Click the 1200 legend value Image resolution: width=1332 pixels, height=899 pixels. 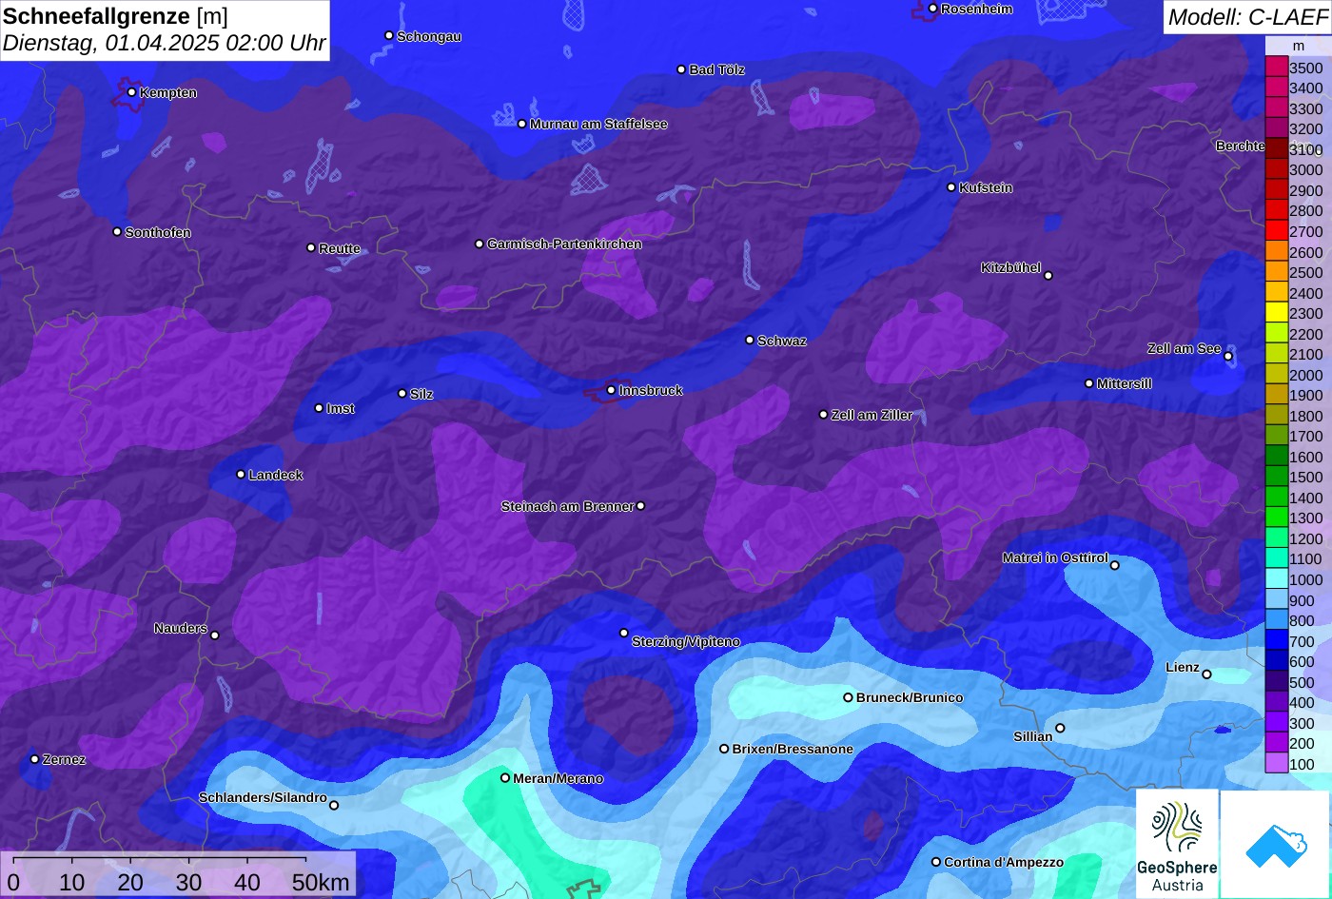click(x=1305, y=538)
